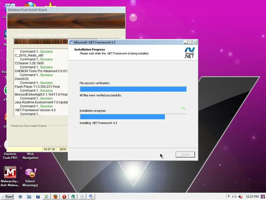Switch to Firefox on the taskbar
The image size is (266, 200).
(x=56, y=197)
